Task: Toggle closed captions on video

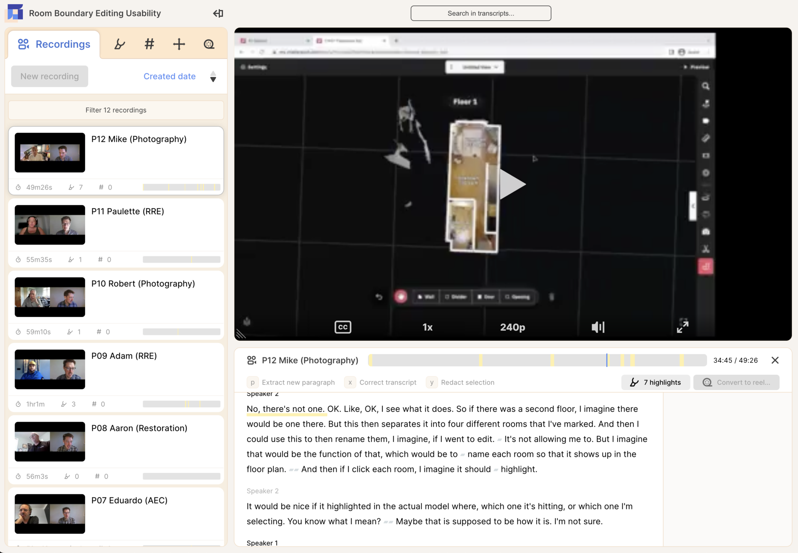Action: [343, 327]
